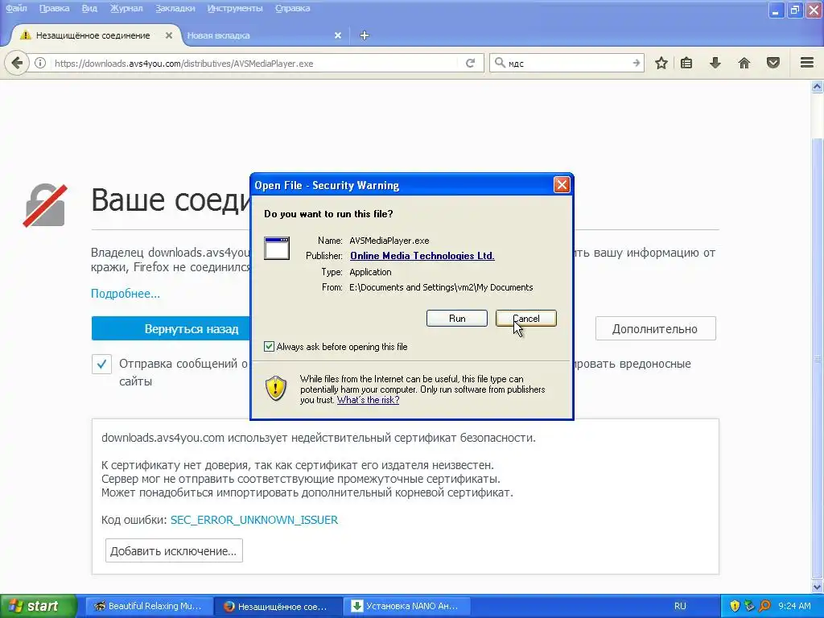This screenshot has height=618, width=824.
Task: Switch to Beautiful Relaxing Mu... taskbar item
Action: point(149,606)
